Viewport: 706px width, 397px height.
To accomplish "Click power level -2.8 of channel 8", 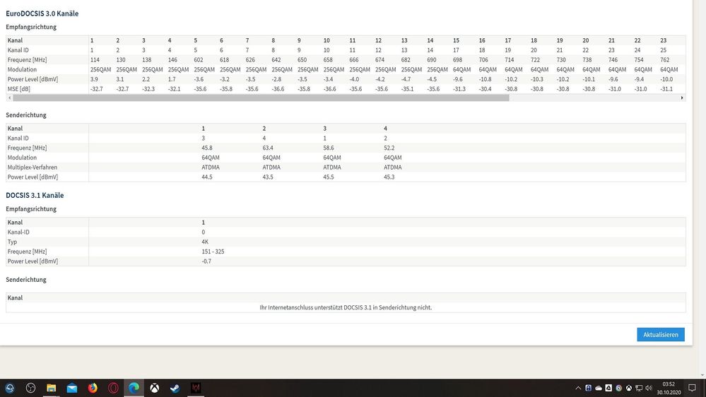I will (277, 79).
